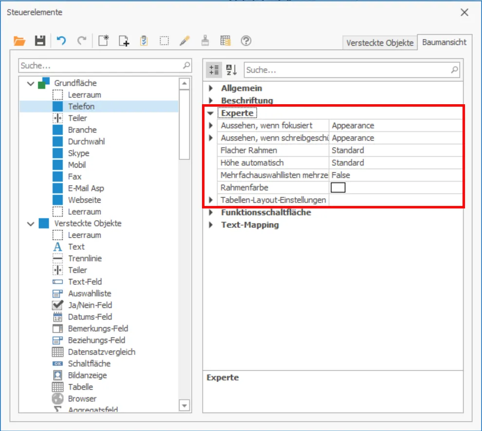
Task: Click the Grundfläche green-blue squares icon
Action: point(44,83)
